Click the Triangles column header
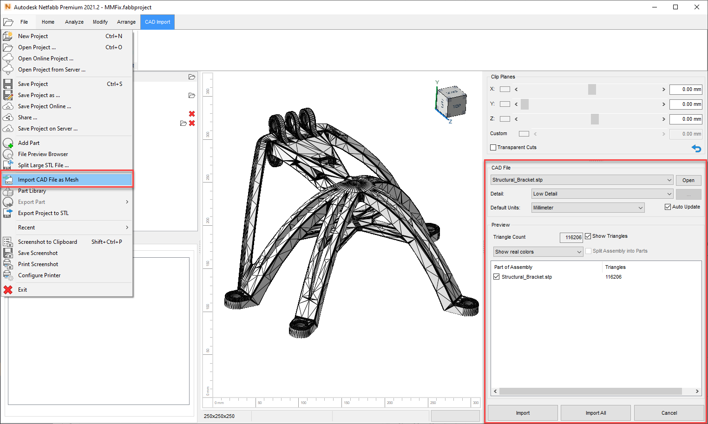 pos(615,267)
